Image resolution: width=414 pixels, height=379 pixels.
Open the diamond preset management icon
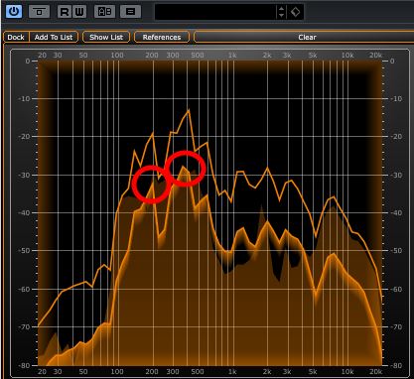click(295, 12)
